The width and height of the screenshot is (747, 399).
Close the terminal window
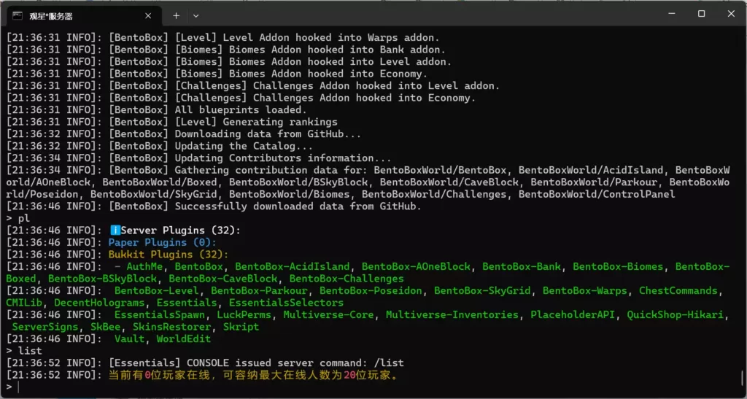pyautogui.click(x=731, y=14)
